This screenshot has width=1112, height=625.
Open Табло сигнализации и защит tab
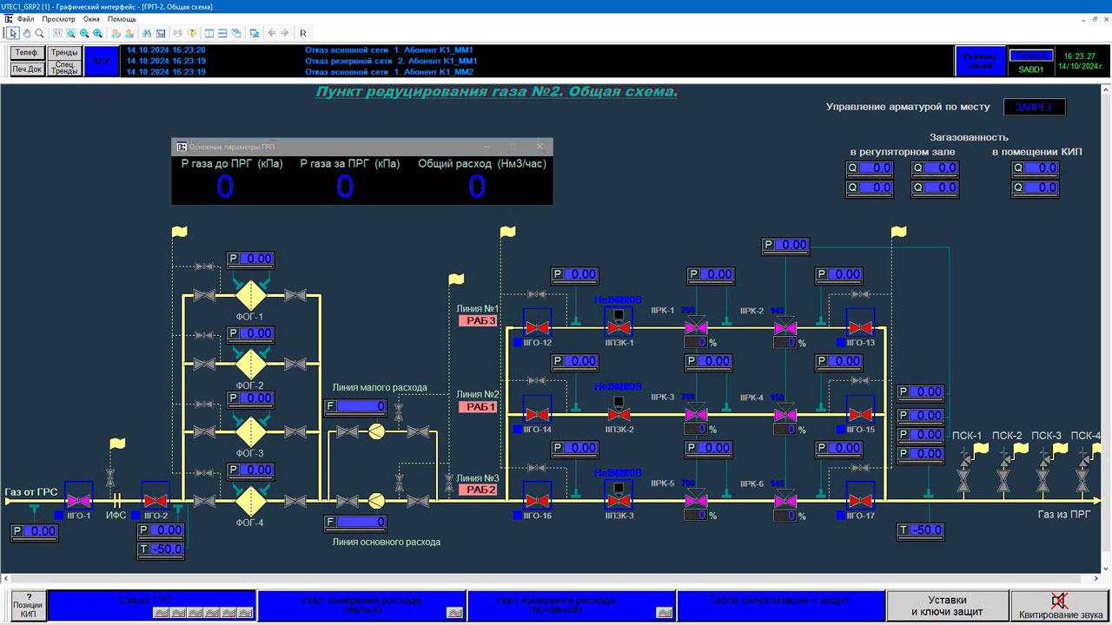[x=781, y=605]
